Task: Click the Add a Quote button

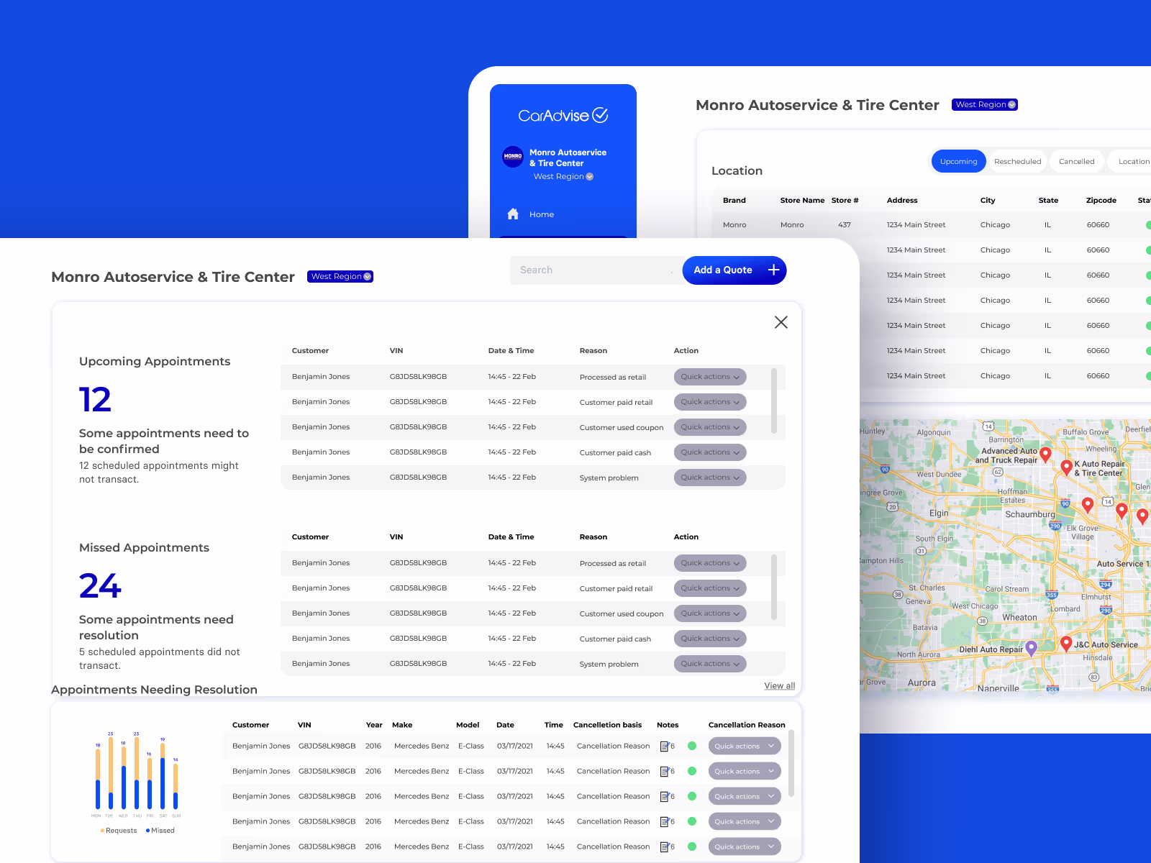Action: 734,270
